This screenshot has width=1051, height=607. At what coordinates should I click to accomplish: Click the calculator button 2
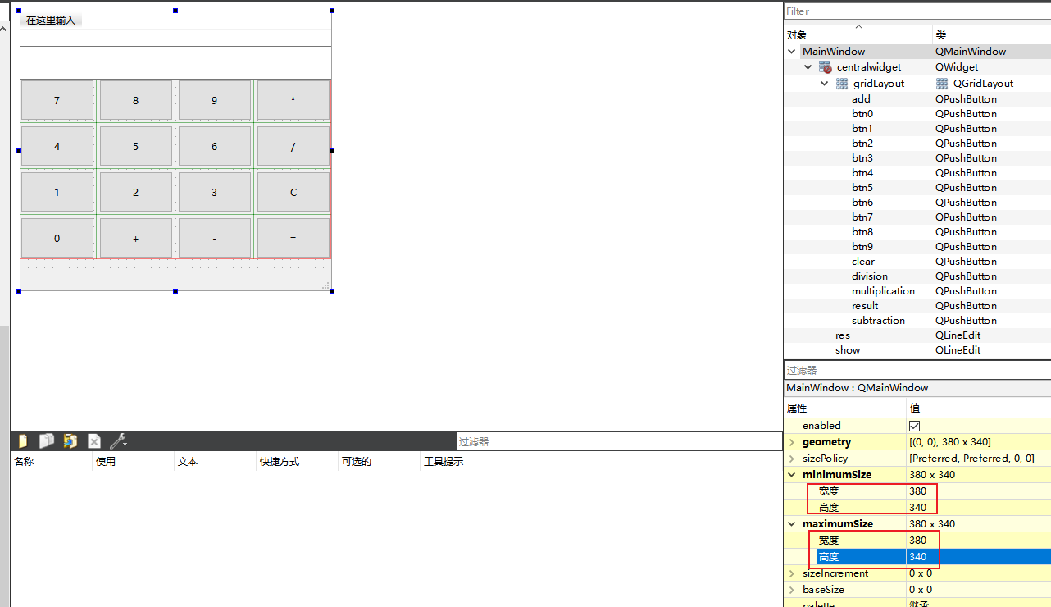point(136,193)
